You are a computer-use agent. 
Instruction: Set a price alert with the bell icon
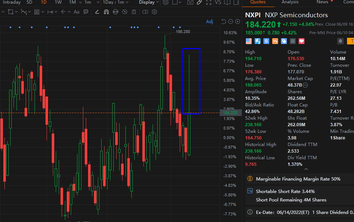[x=340, y=41]
